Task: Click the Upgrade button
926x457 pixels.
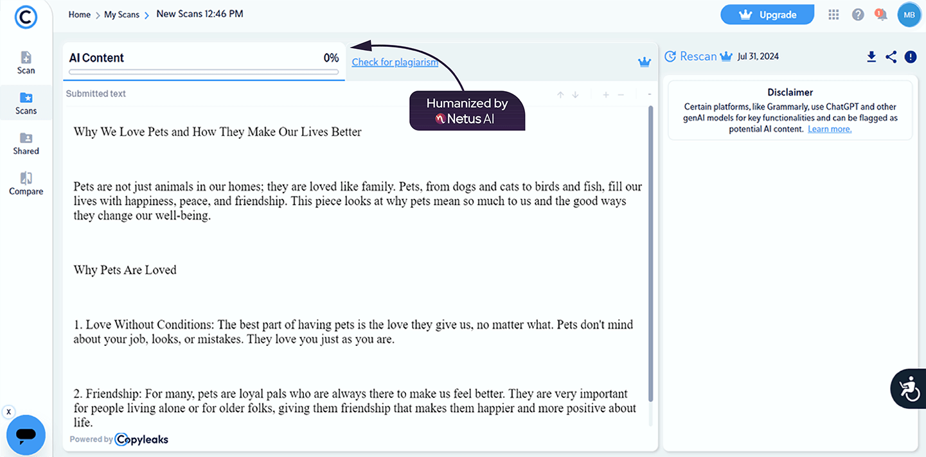Action: tap(767, 15)
